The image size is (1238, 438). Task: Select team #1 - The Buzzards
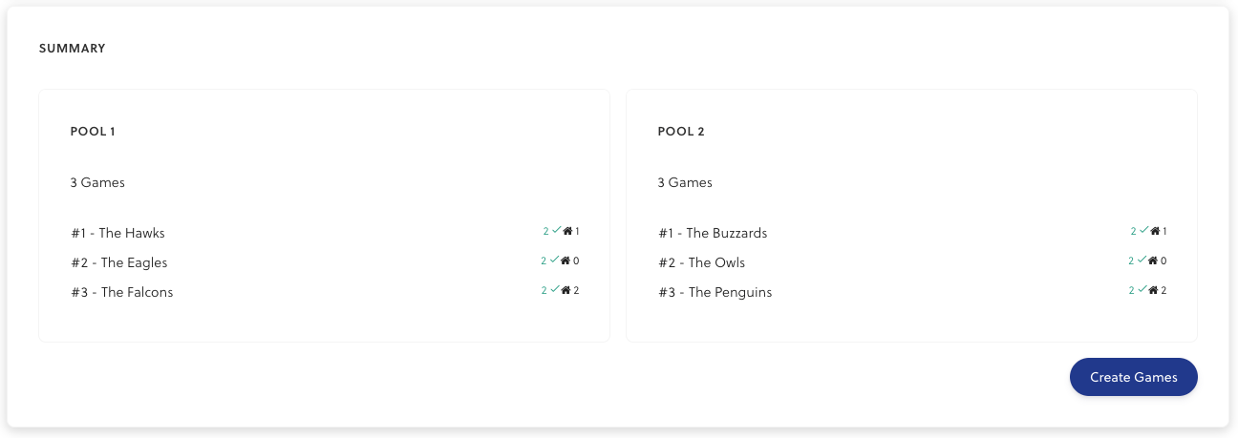click(x=712, y=233)
